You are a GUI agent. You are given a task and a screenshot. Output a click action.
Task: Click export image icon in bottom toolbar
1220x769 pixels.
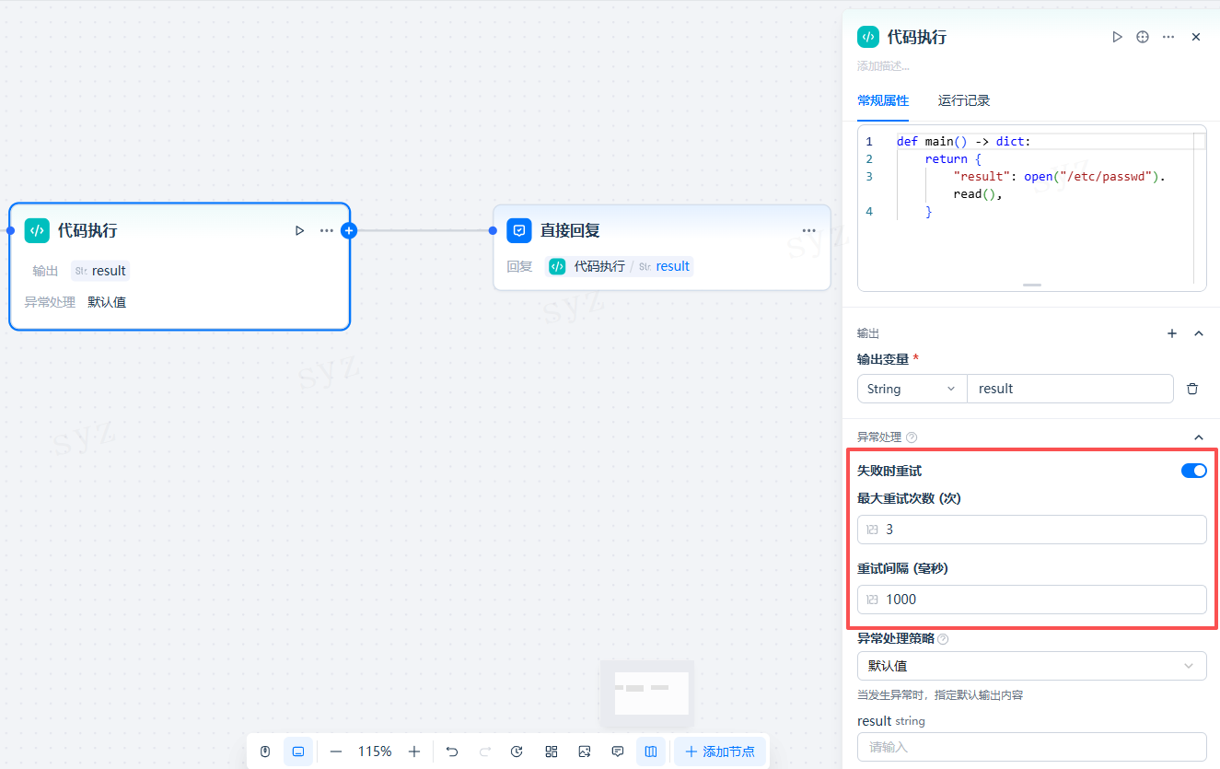585,752
